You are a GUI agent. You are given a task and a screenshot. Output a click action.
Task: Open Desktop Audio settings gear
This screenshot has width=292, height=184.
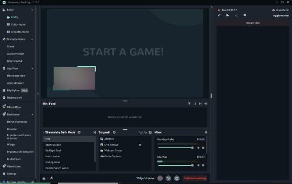pos(203,148)
